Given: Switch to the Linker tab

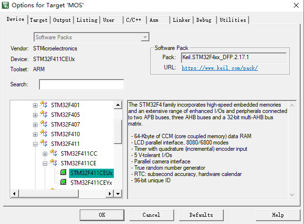Looking at the screenshot, I should 181,20.
